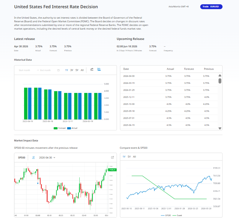The image size is (239, 220).
Task: Show All range in historical data chart
Action: coord(82,70)
